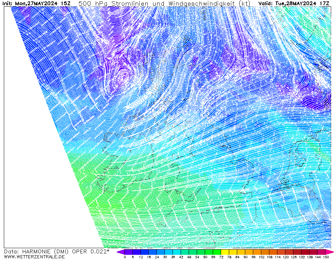Pick the dark blue 12–18 kt legend swatch

pos(145,252)
